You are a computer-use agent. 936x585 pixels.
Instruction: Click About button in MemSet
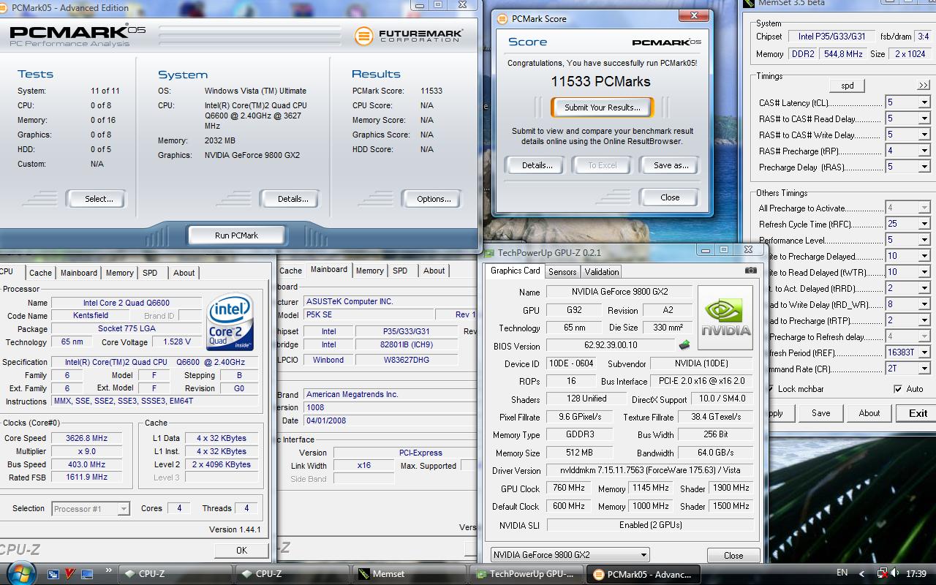click(x=869, y=413)
